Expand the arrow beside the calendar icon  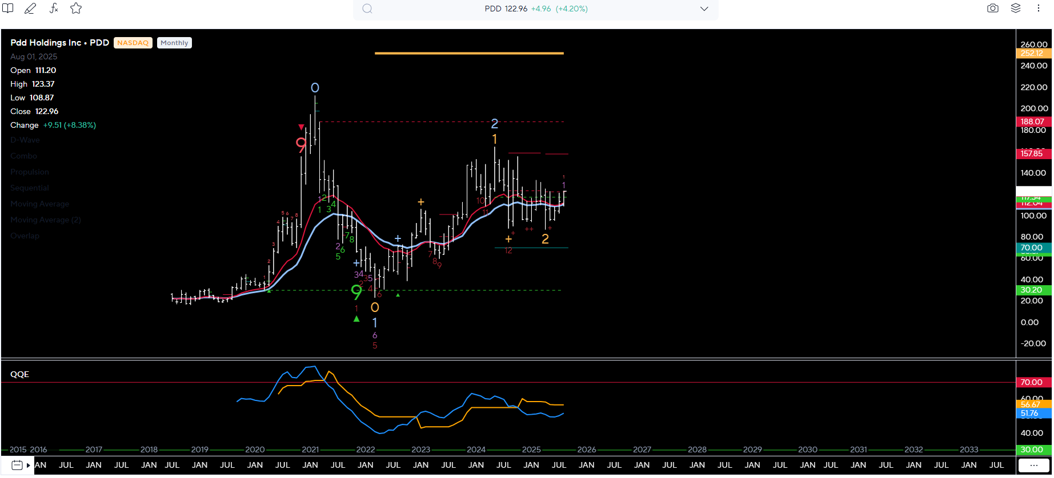point(29,465)
